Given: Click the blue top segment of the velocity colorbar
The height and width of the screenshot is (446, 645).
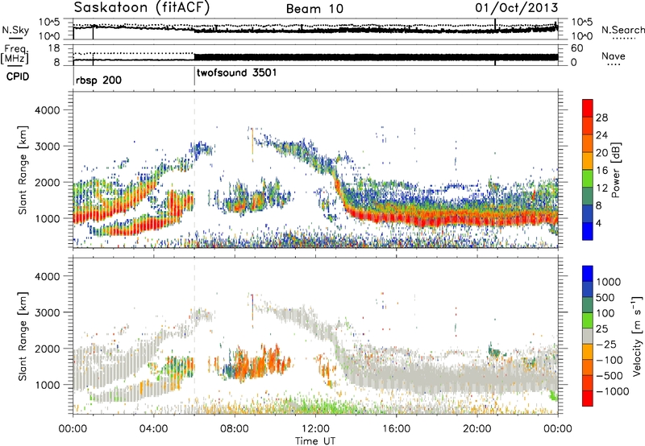Looking at the screenshot, I should coord(588,274).
